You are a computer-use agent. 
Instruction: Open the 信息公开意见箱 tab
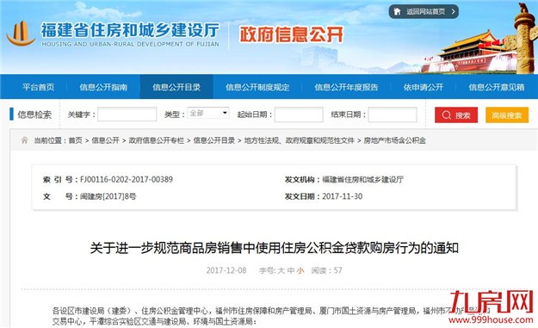point(497,87)
